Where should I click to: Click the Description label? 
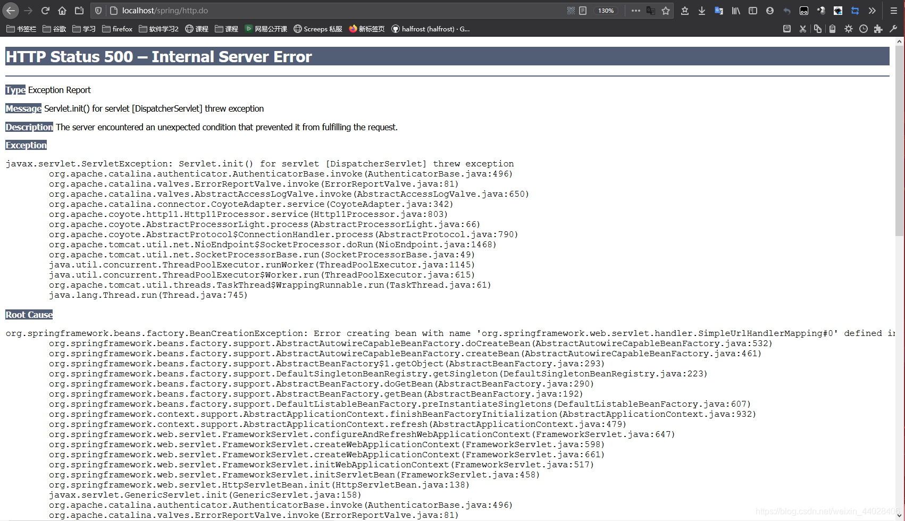[x=29, y=127]
